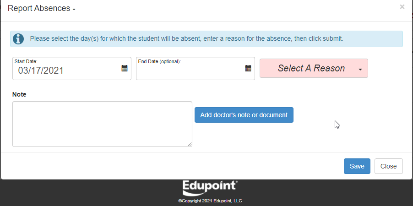This screenshot has width=413, height=206.
Task: Dismiss the dialog with the X icon
Action: [402, 7]
